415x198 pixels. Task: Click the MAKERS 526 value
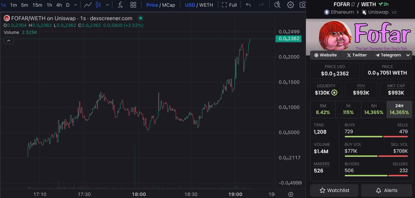[x=319, y=171]
